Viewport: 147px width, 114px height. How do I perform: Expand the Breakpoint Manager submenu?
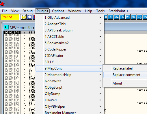69,112
